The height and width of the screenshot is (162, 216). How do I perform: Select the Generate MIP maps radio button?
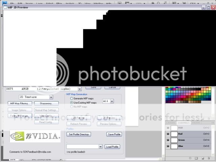pos(72,99)
